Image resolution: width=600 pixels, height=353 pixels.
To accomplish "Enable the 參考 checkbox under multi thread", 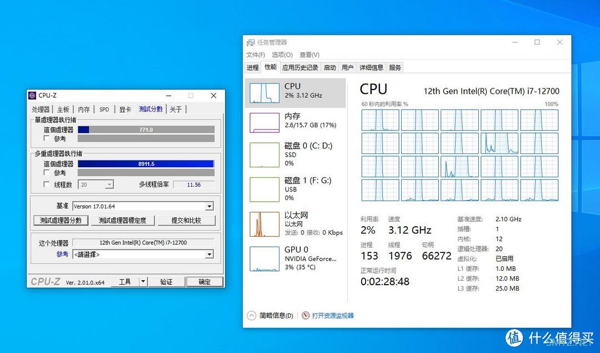I will pos(47,172).
